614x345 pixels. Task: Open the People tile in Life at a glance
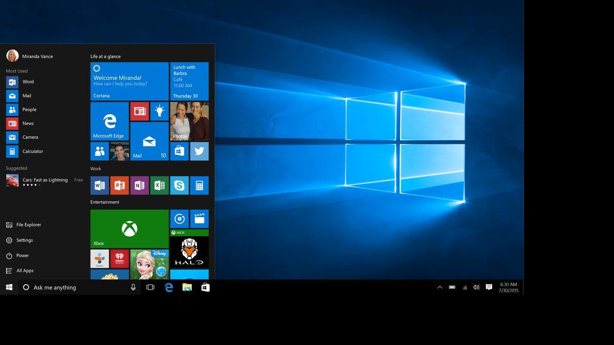point(99,152)
